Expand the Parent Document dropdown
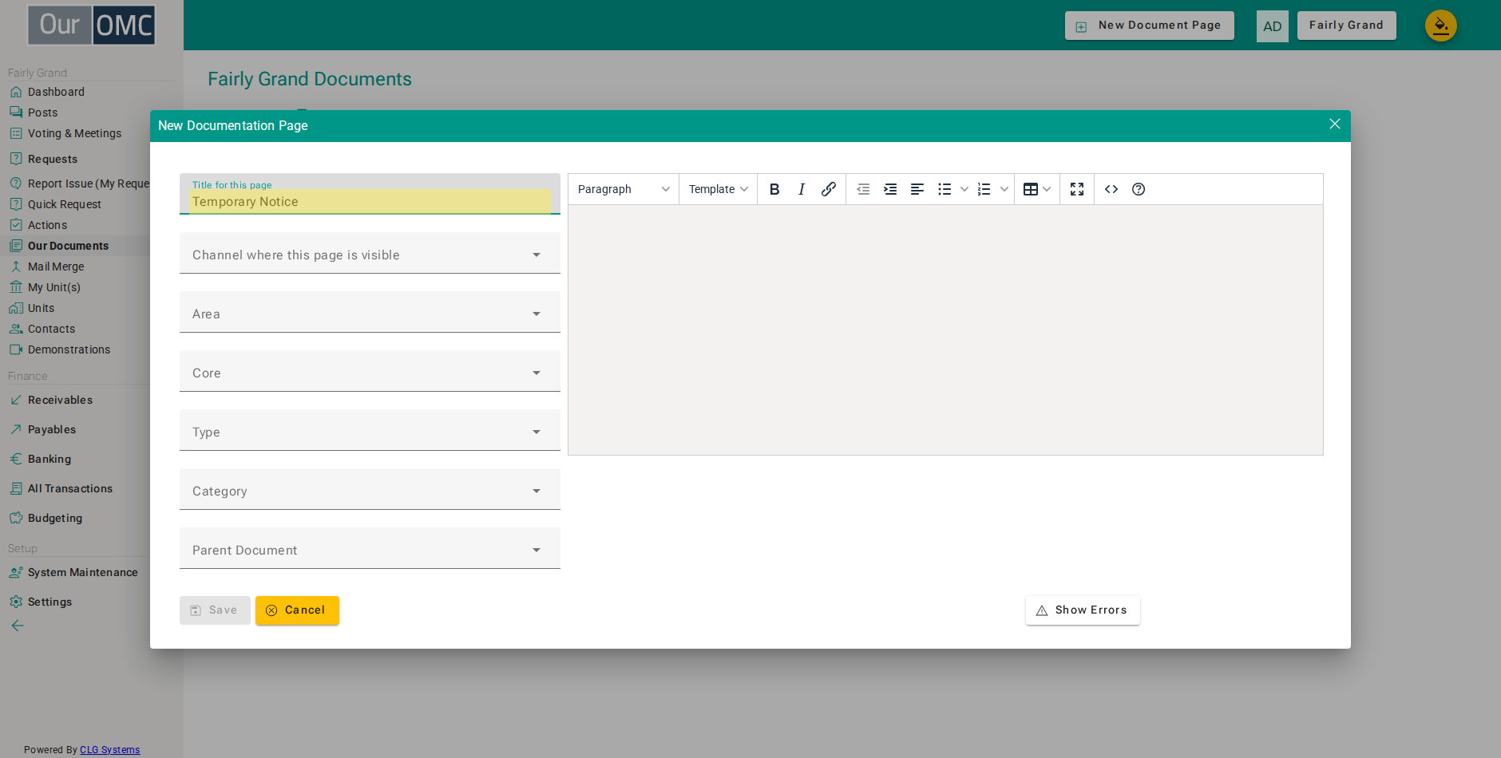This screenshot has height=758, width=1501. [x=370, y=548]
